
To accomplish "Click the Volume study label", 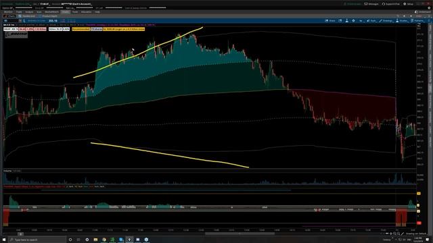I will coord(7,171).
